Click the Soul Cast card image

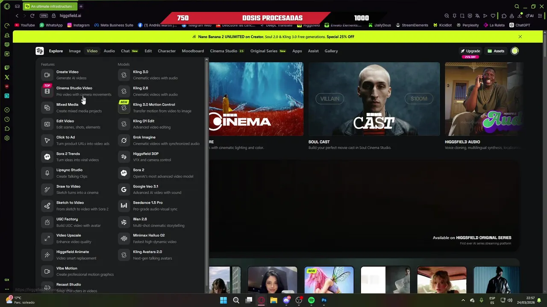point(374,99)
